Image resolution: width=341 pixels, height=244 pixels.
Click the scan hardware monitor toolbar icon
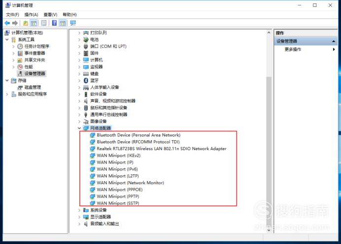tap(73, 23)
